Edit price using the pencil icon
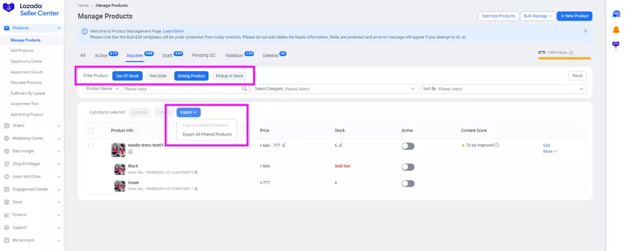 [284, 145]
